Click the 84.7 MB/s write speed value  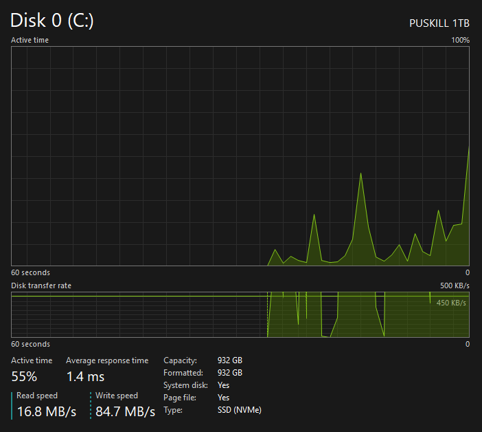point(126,411)
